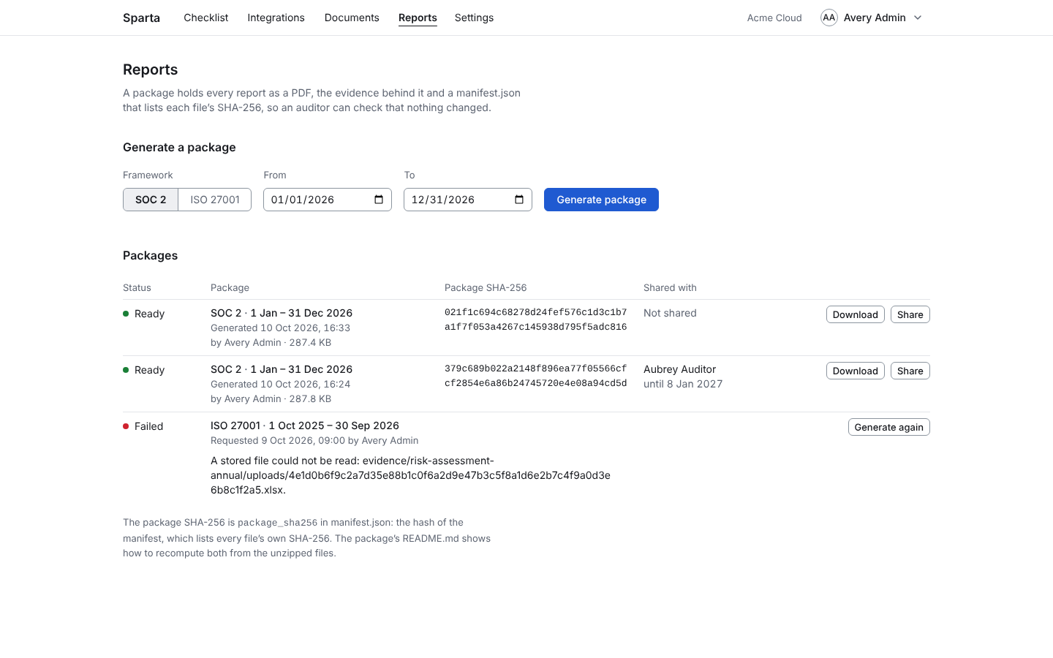Download the package generated at 16:24
1053x658 pixels.
point(855,371)
